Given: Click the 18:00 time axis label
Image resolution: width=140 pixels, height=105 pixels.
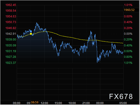Looking at the screenshot, I should (x=72, y=103).
